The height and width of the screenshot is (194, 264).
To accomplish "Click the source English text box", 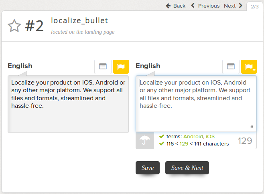I will [68, 104].
